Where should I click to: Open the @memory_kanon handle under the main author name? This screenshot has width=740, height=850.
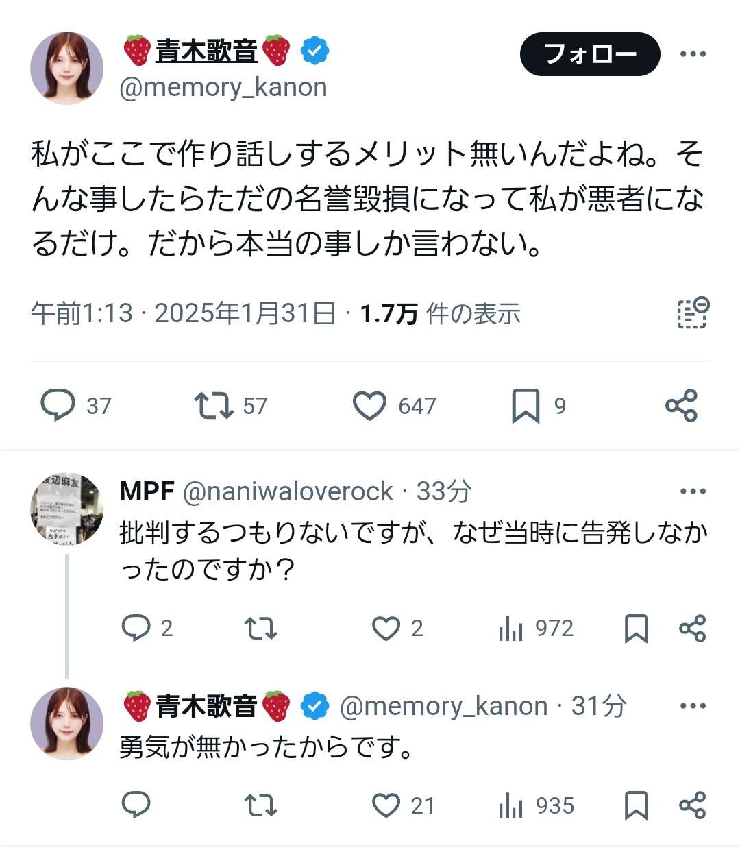(x=223, y=88)
